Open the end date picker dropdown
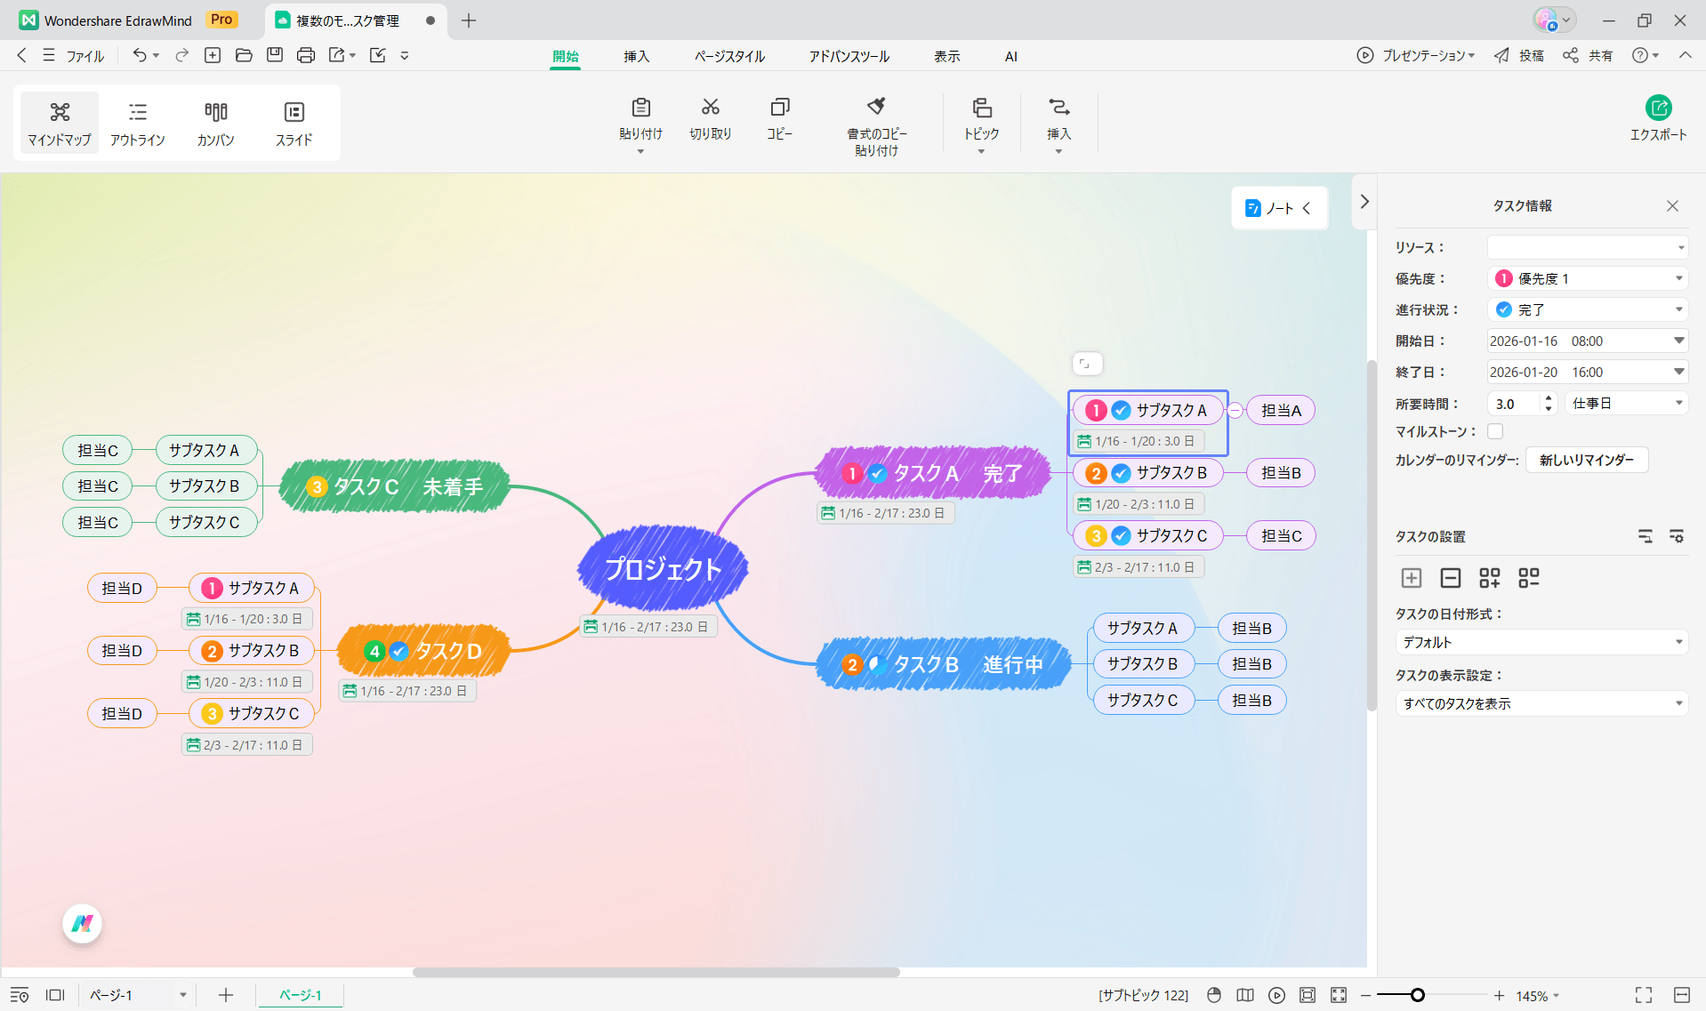Image resolution: width=1706 pixels, height=1011 pixels. (1678, 372)
